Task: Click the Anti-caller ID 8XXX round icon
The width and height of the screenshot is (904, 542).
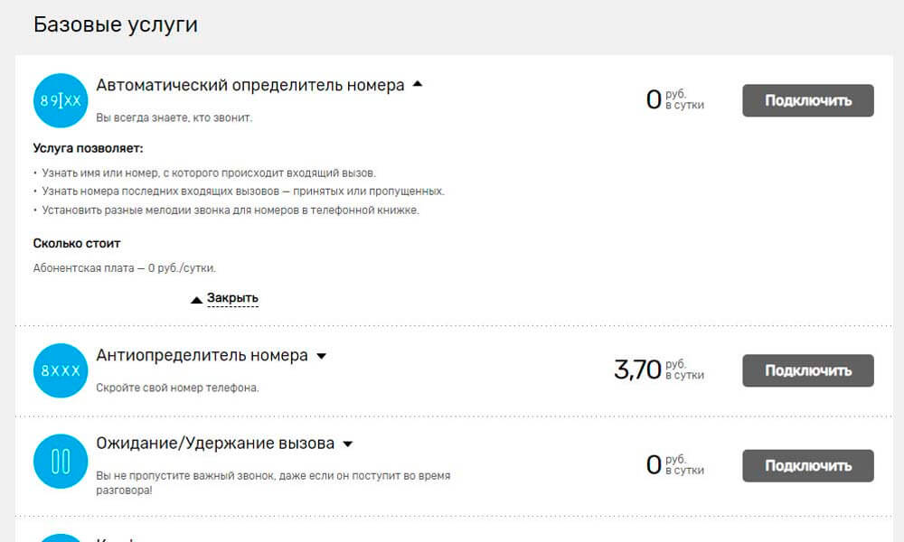Action: [x=61, y=371]
